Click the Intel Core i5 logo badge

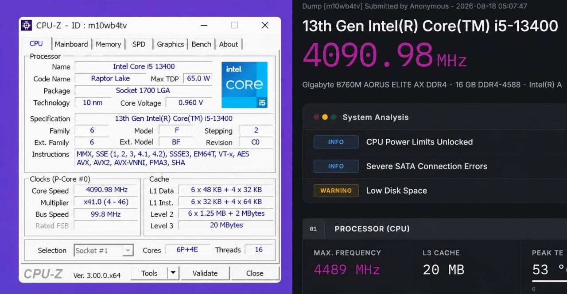[x=245, y=85]
